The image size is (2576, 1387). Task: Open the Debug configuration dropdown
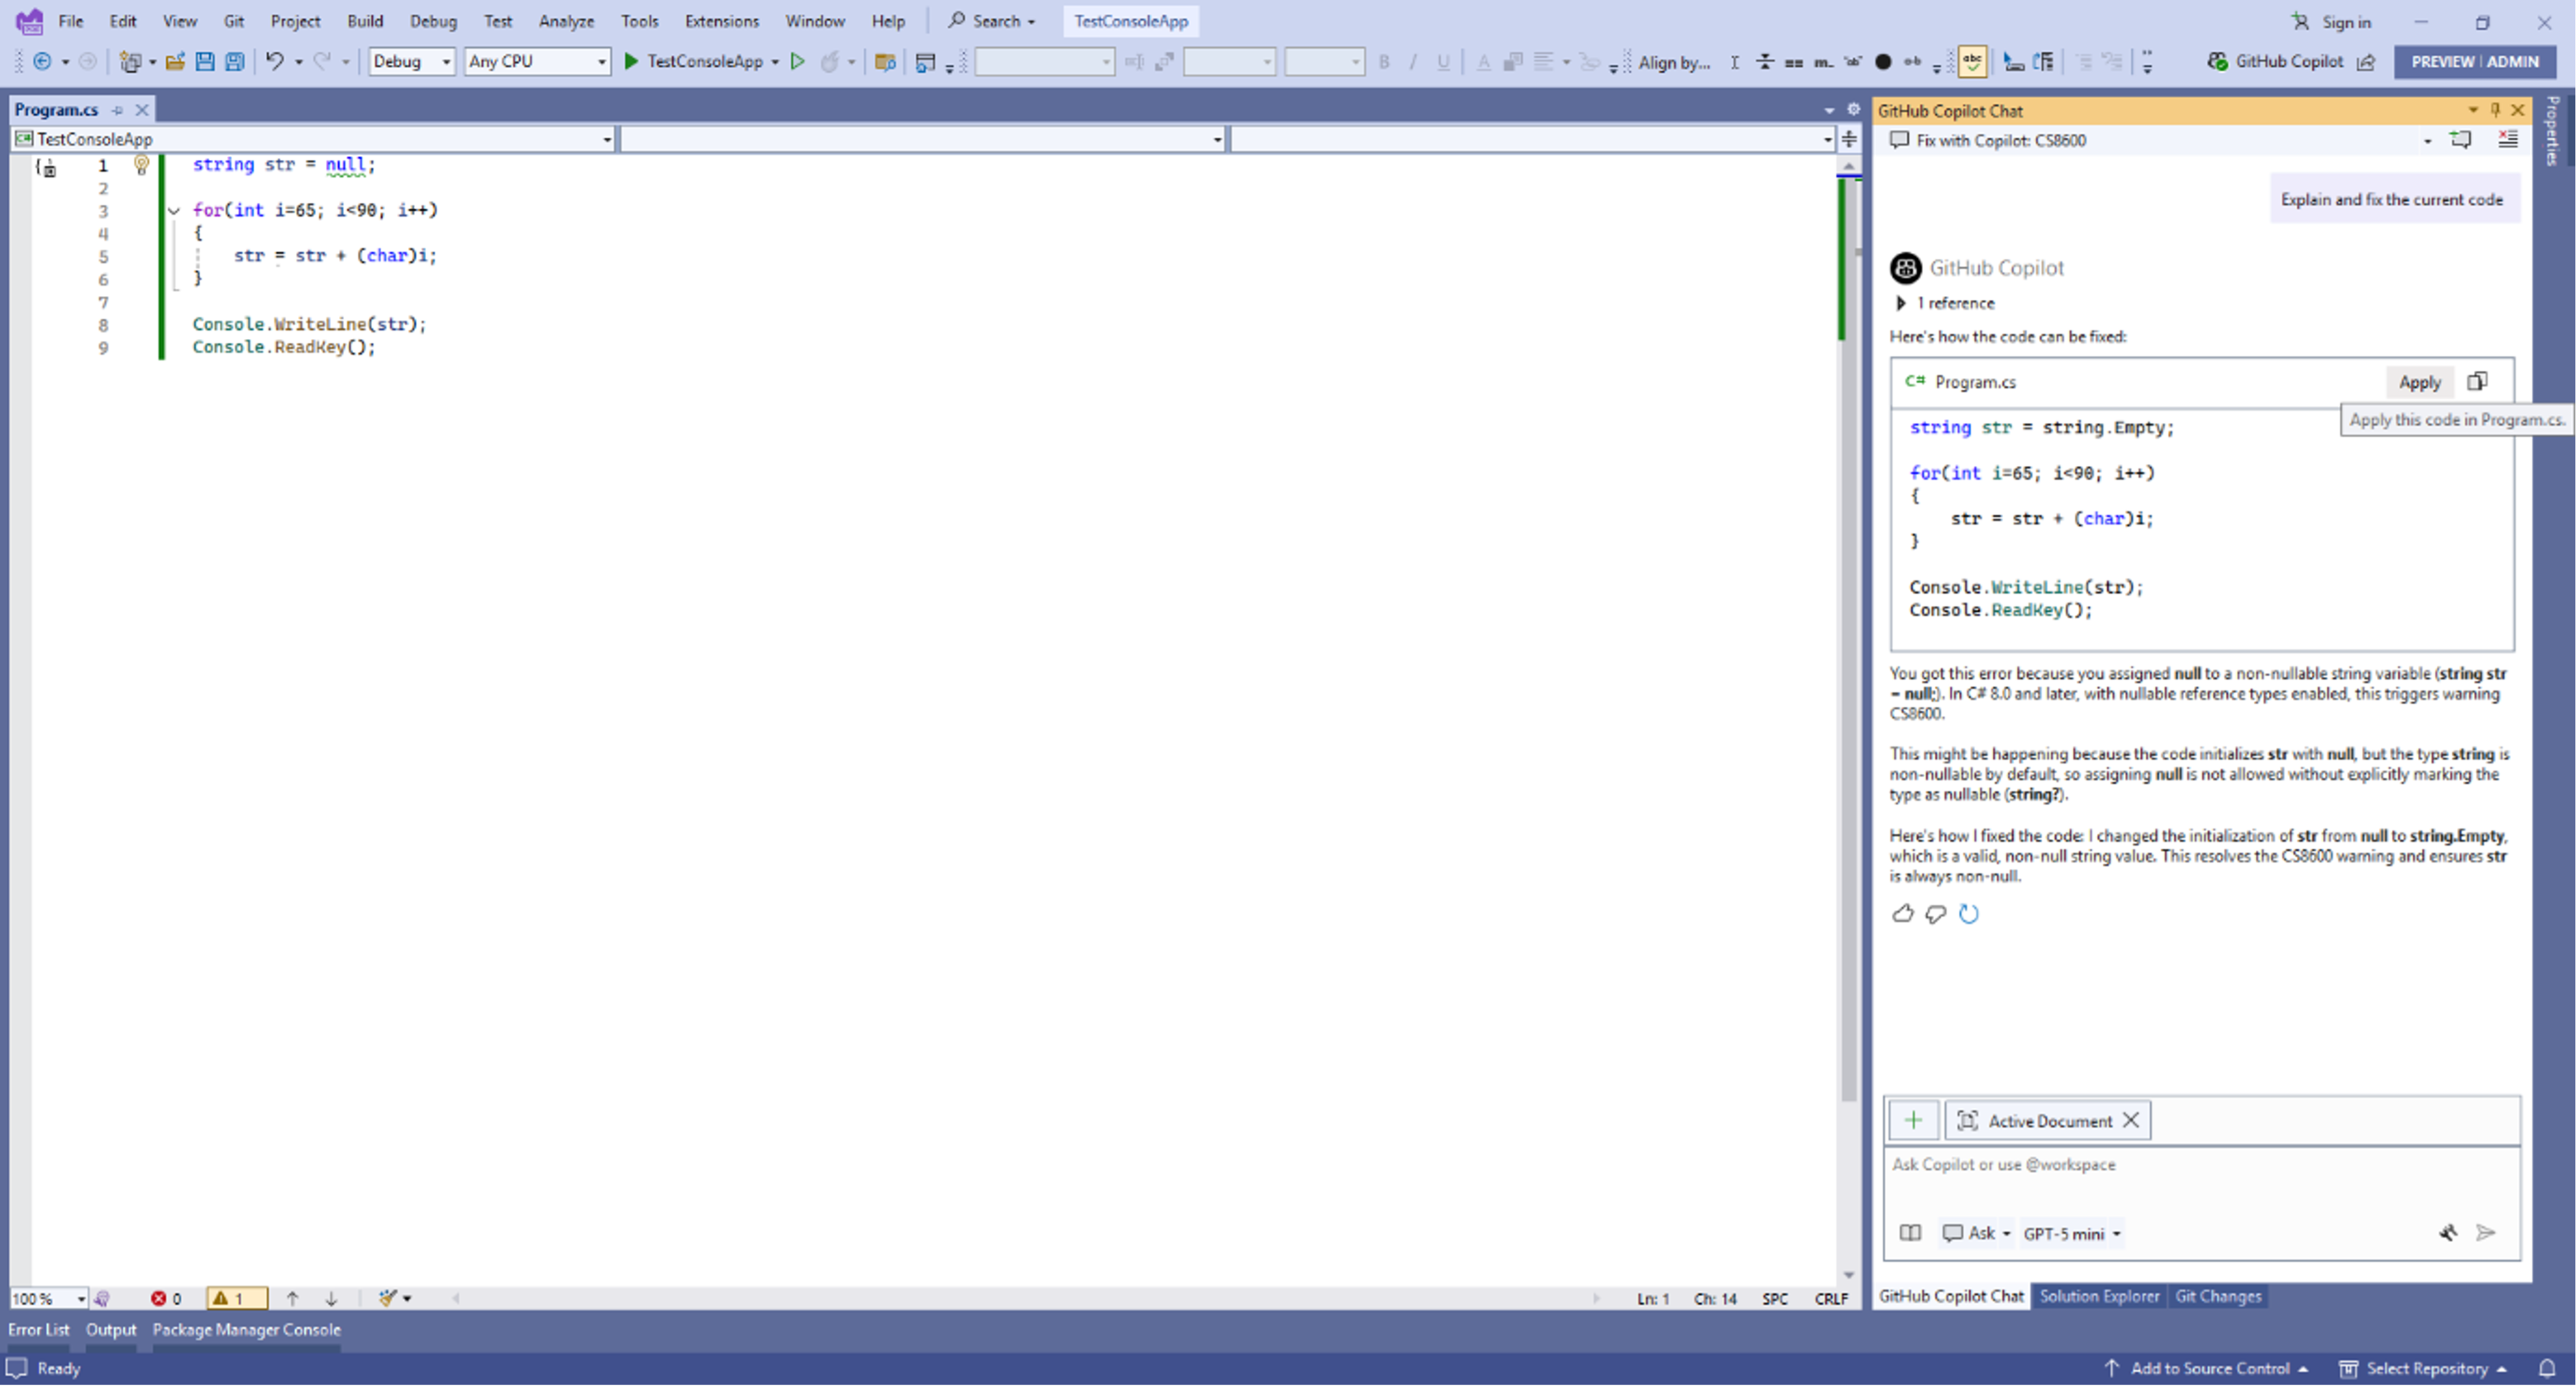pyautogui.click(x=446, y=61)
